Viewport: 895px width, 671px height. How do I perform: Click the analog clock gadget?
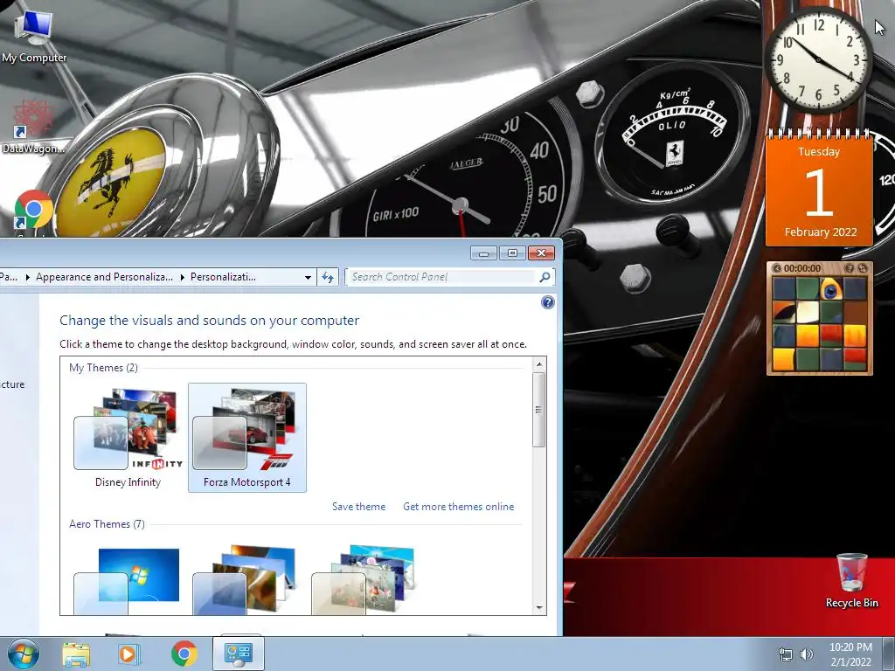point(818,59)
